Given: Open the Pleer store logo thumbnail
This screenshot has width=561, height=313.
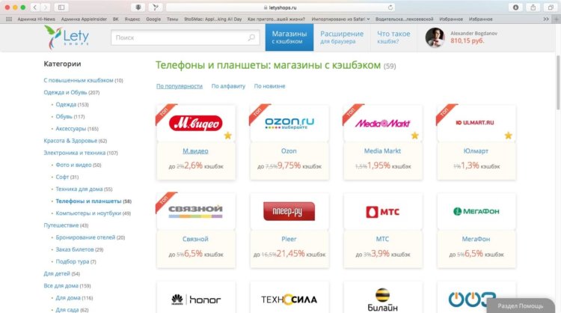Looking at the screenshot, I should click(289, 211).
